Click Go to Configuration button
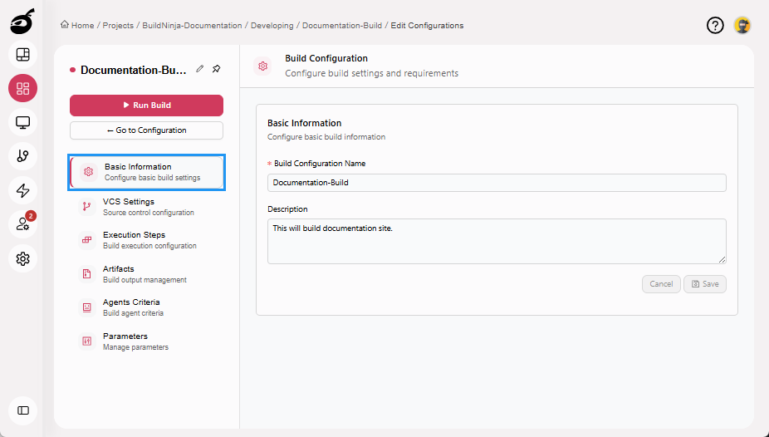 [x=146, y=130]
